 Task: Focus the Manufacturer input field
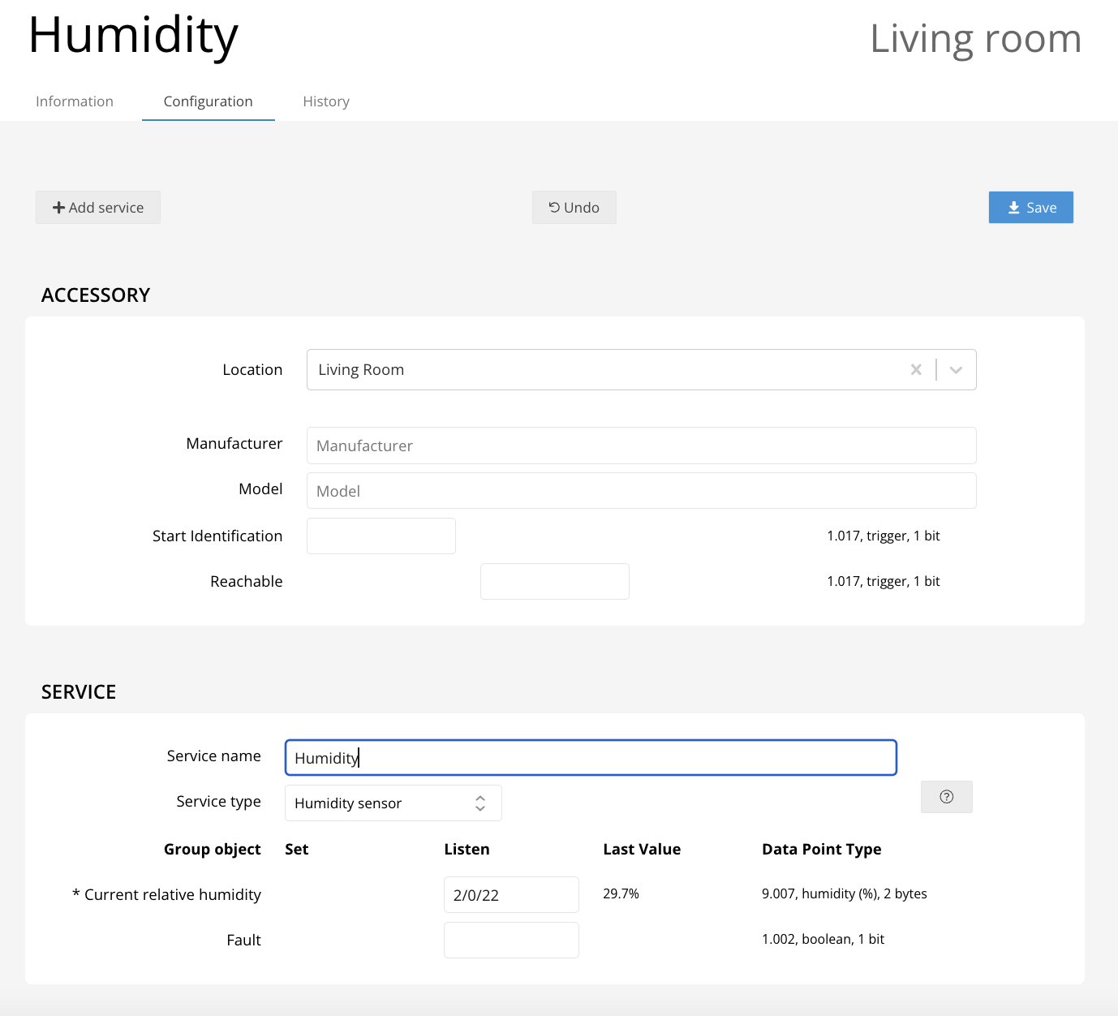(x=641, y=446)
